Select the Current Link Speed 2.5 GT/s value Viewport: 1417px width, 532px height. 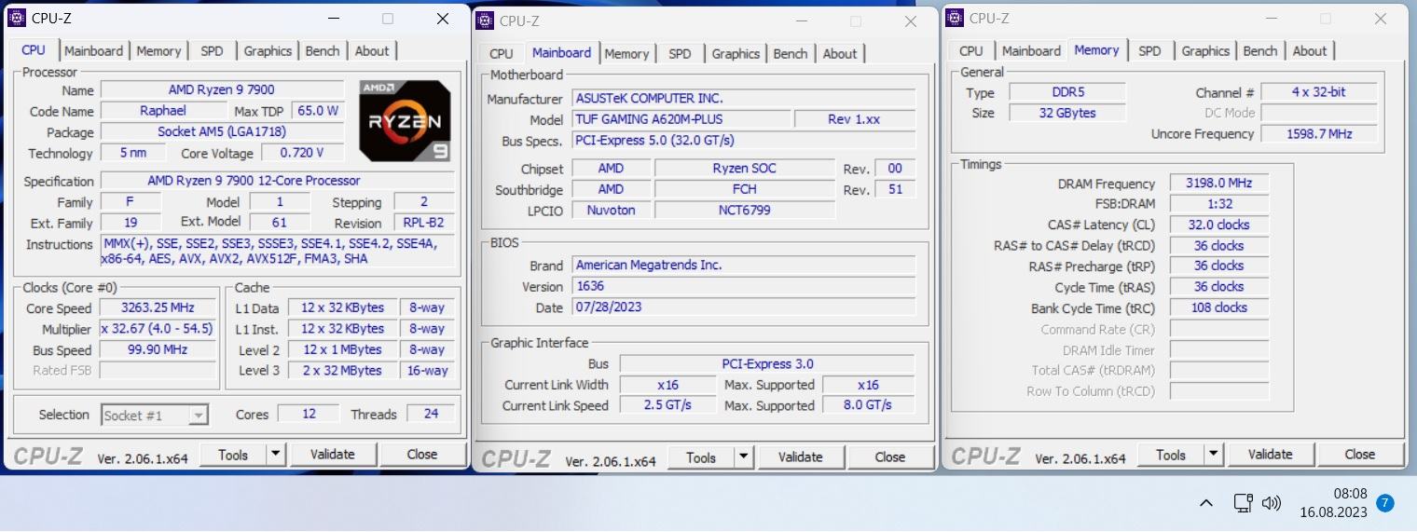coord(667,405)
